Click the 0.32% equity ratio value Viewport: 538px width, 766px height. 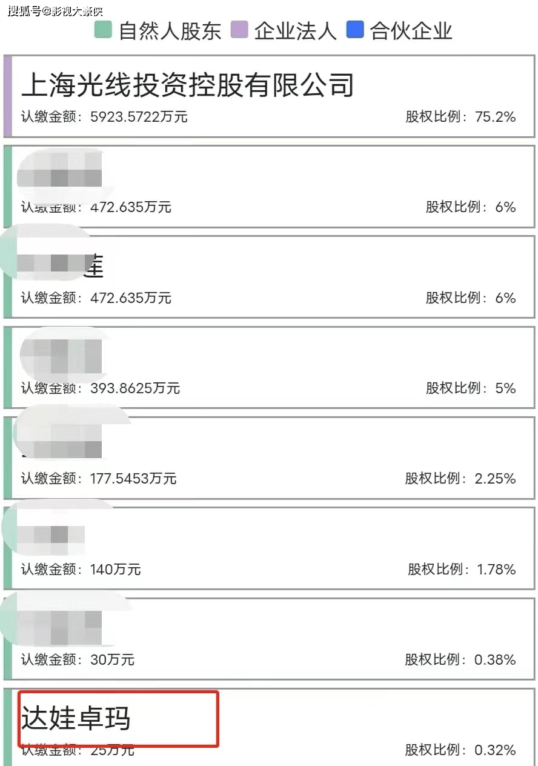(496, 750)
